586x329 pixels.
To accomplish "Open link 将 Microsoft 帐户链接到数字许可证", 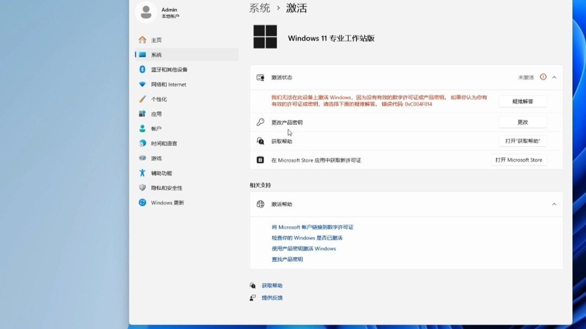I will pyautogui.click(x=313, y=227).
